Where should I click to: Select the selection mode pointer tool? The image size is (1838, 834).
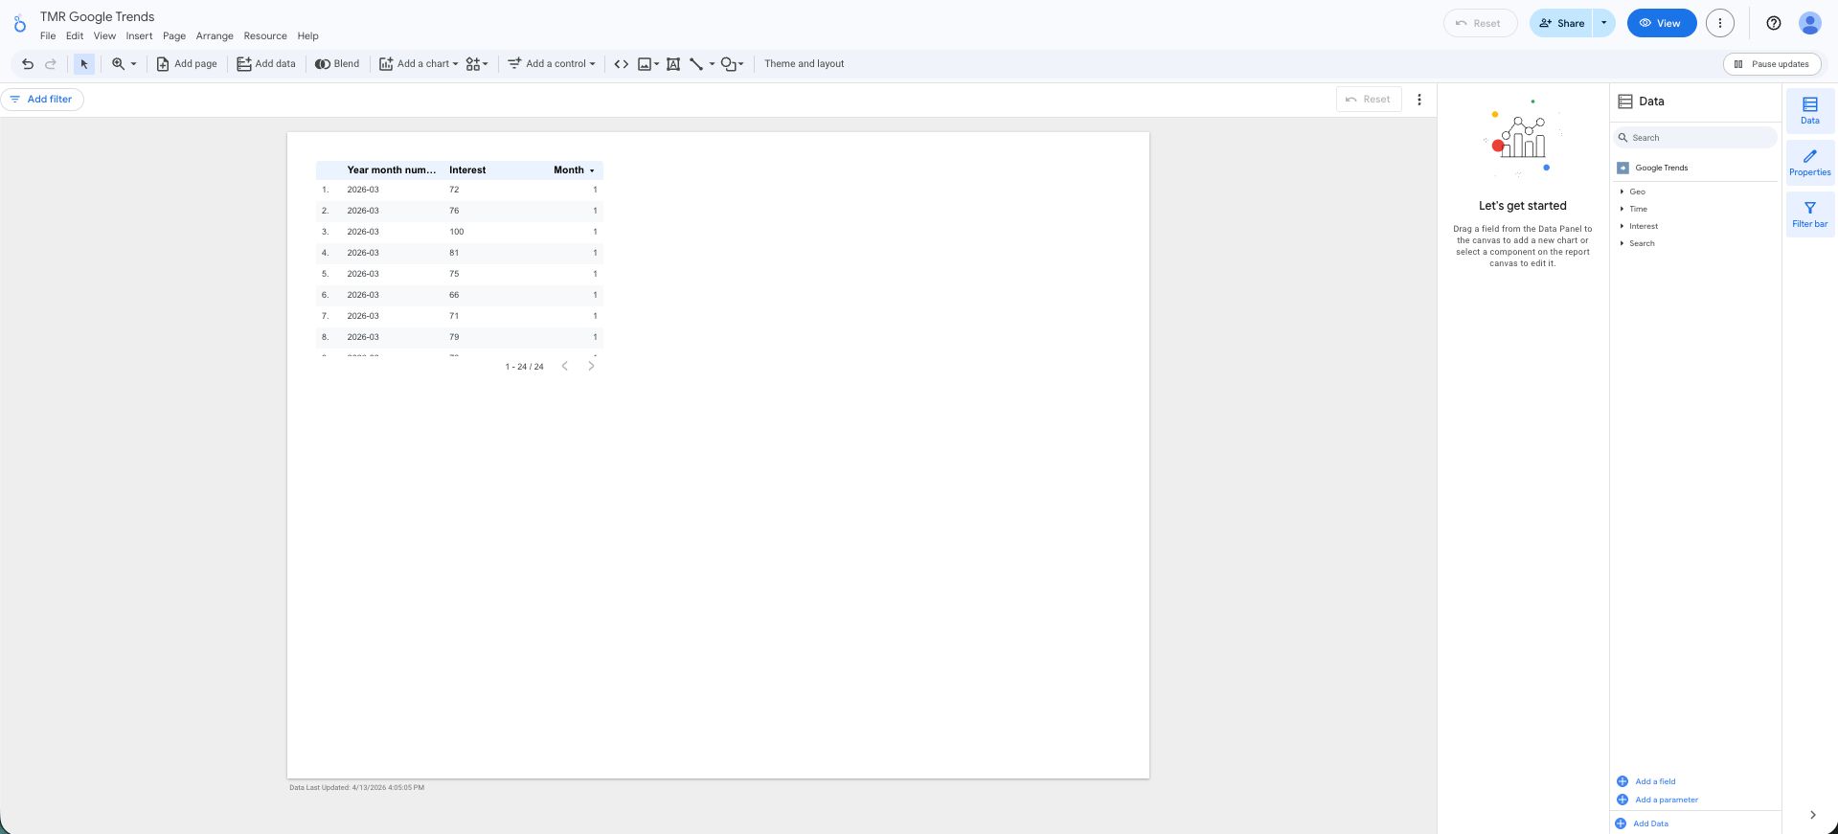pos(84,64)
